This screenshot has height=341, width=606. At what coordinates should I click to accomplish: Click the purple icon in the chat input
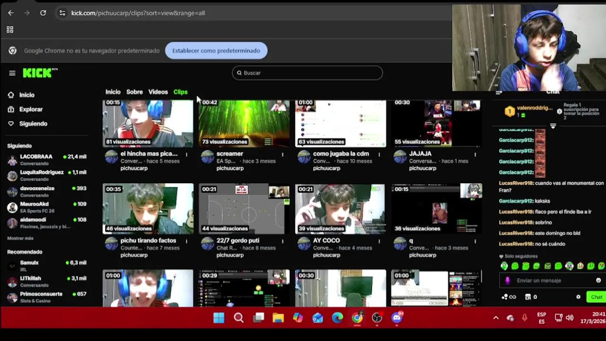pyautogui.click(x=508, y=280)
